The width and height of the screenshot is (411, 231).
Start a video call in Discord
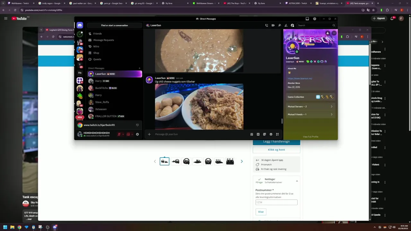pos(273,25)
